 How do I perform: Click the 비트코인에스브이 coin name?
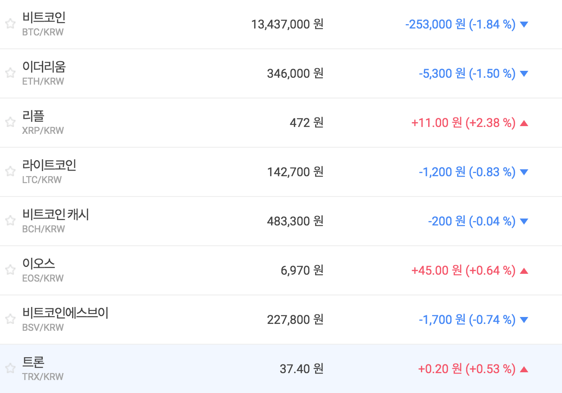(x=65, y=313)
